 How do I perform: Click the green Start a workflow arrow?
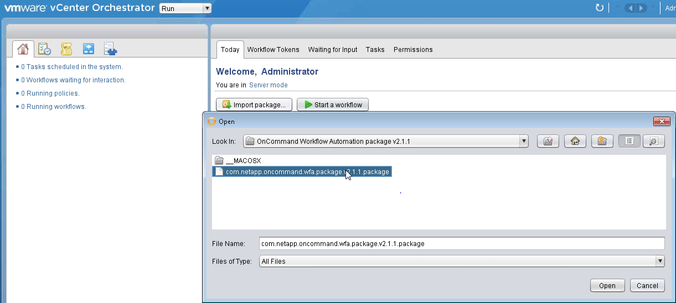(x=308, y=105)
